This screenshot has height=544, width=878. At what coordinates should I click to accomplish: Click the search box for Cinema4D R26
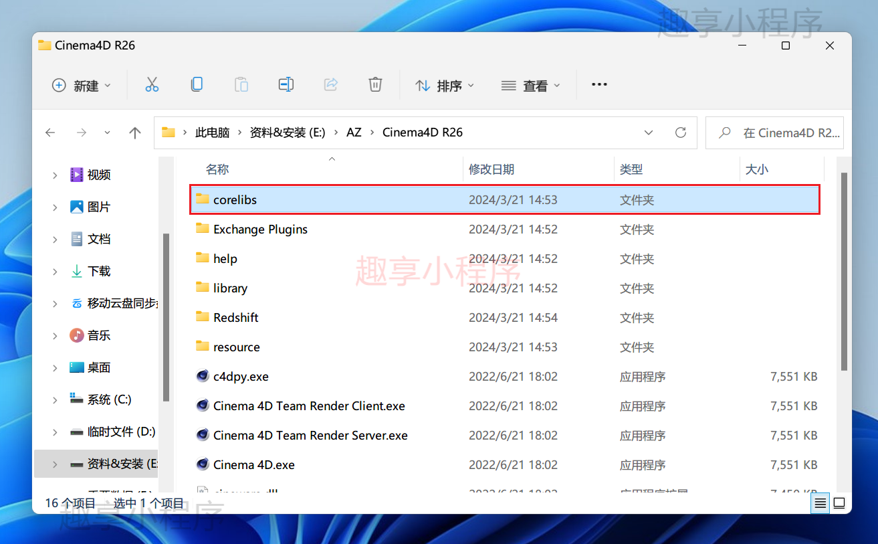point(774,132)
